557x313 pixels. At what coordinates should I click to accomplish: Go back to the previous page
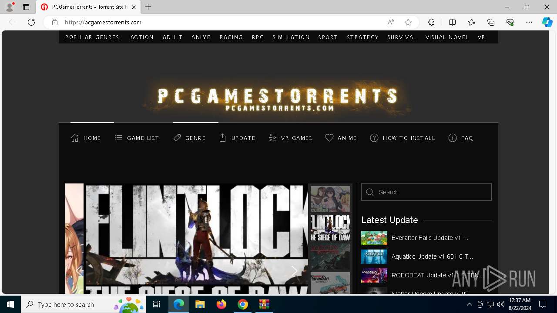(x=12, y=22)
